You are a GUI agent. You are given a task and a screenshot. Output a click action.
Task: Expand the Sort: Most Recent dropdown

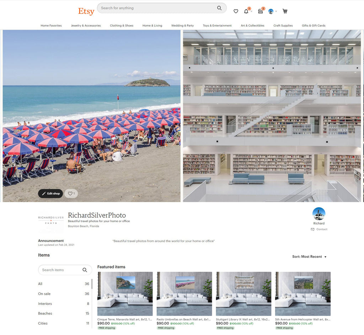pyautogui.click(x=309, y=257)
